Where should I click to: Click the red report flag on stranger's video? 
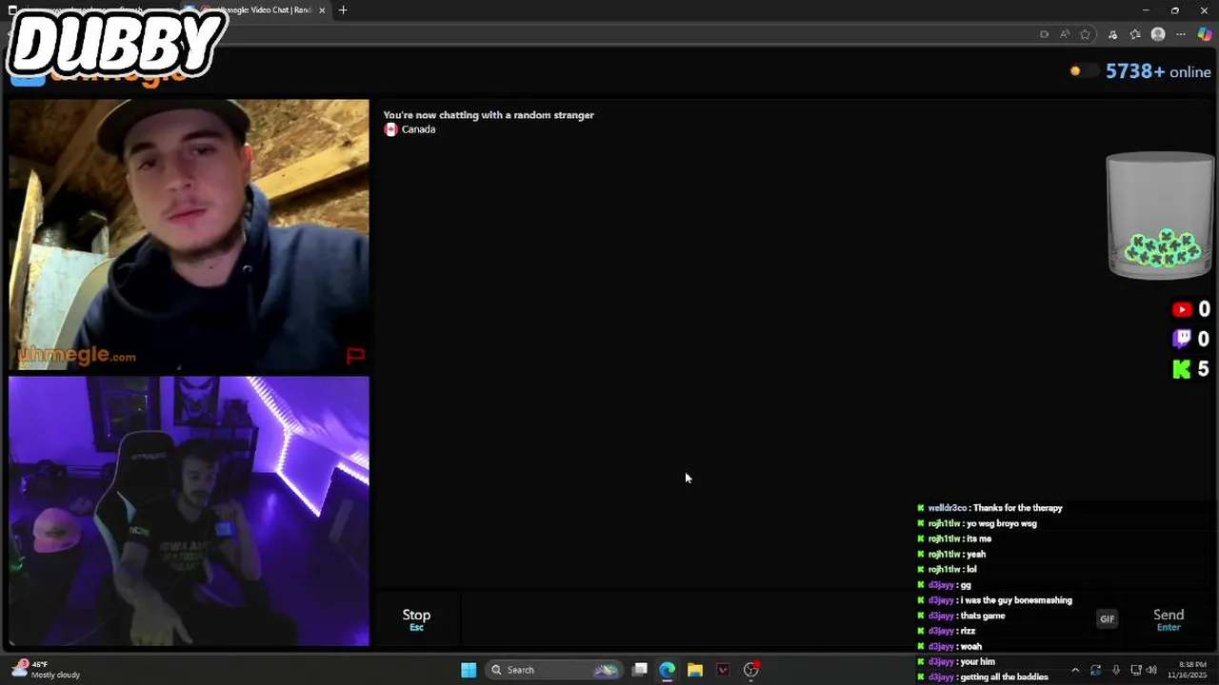(x=355, y=356)
